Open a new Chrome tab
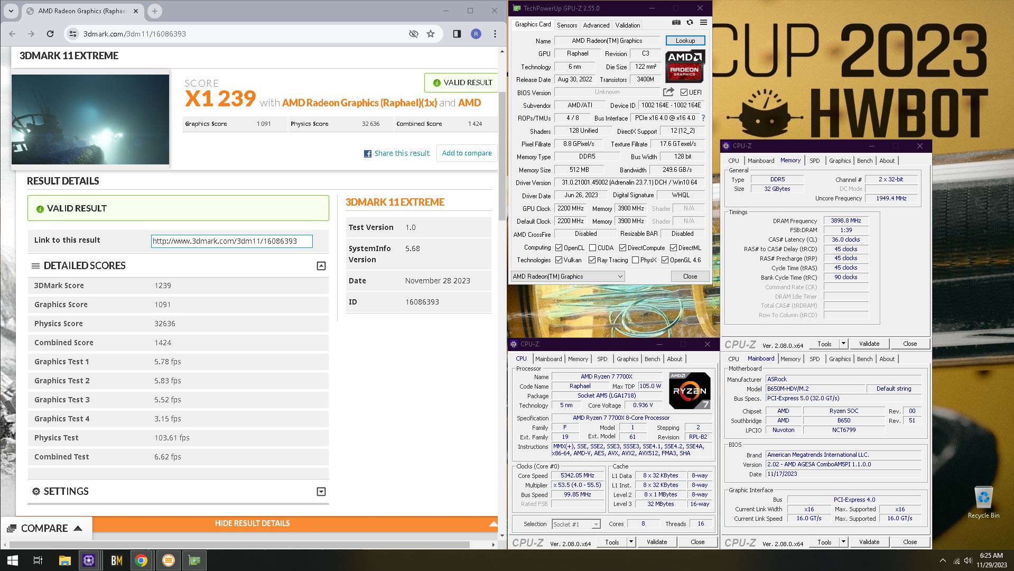Screen dimensions: 1014x571 point(155,11)
